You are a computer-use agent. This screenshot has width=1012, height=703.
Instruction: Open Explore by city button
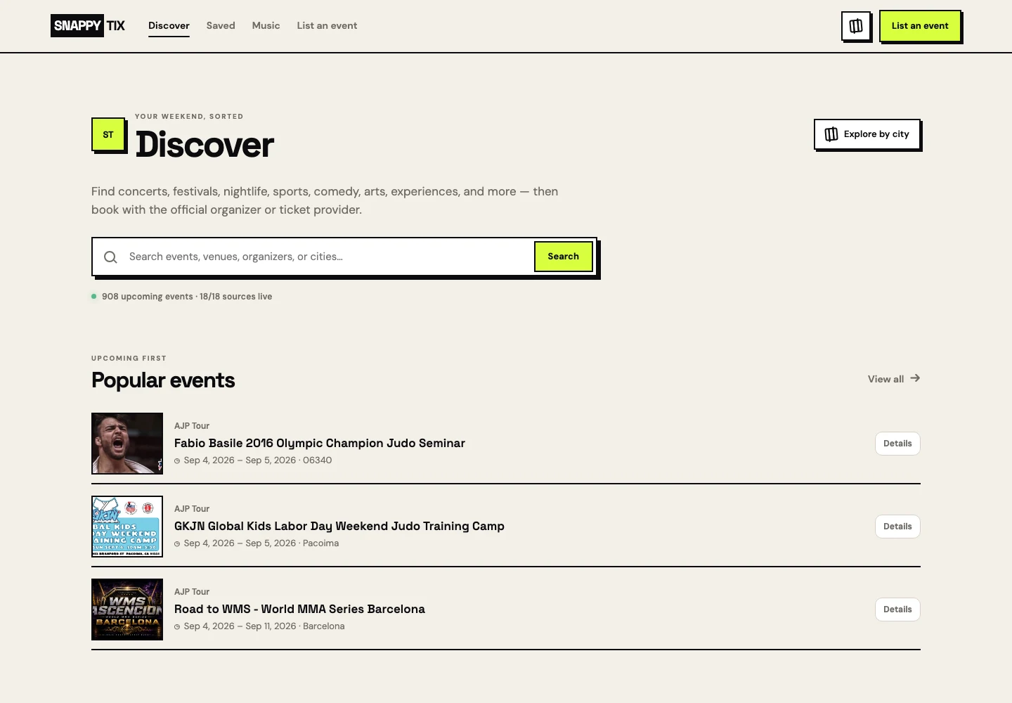(867, 134)
